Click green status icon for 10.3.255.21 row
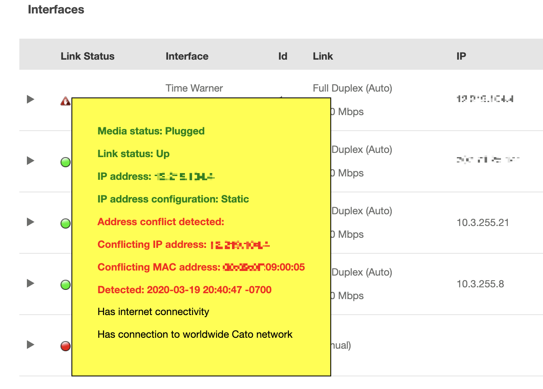 tap(66, 223)
